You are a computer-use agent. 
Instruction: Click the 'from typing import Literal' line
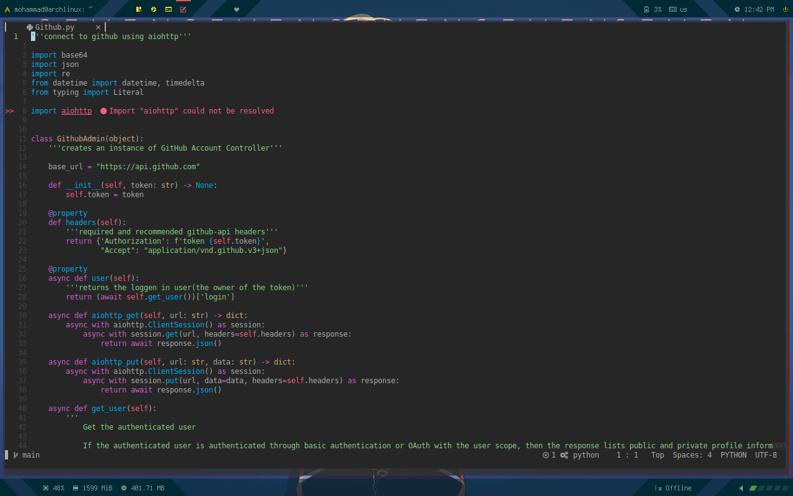pyautogui.click(x=87, y=92)
